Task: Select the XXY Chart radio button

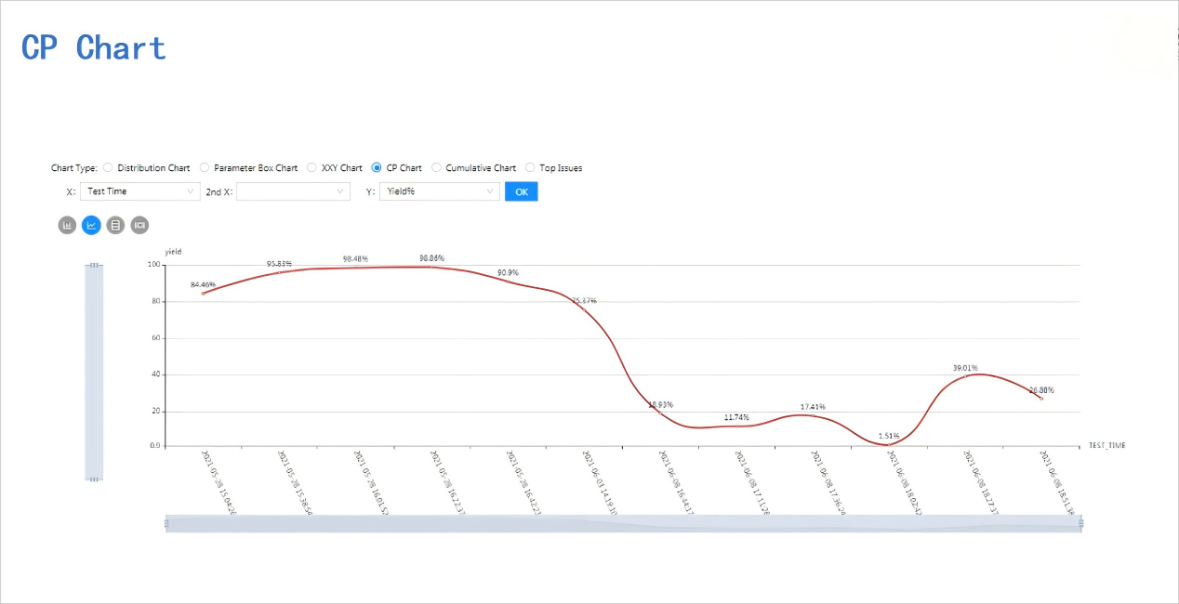Action: [312, 168]
